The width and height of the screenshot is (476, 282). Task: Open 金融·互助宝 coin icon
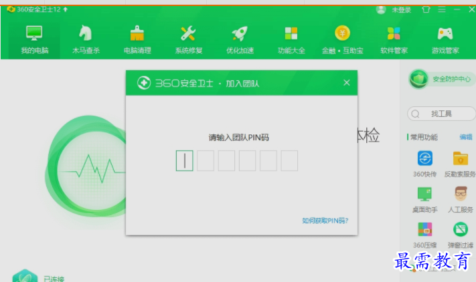click(x=342, y=40)
